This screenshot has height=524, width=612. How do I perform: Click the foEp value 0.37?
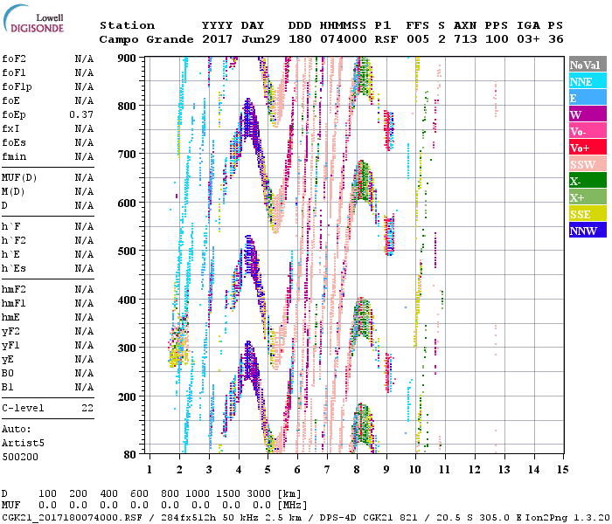tap(81, 114)
